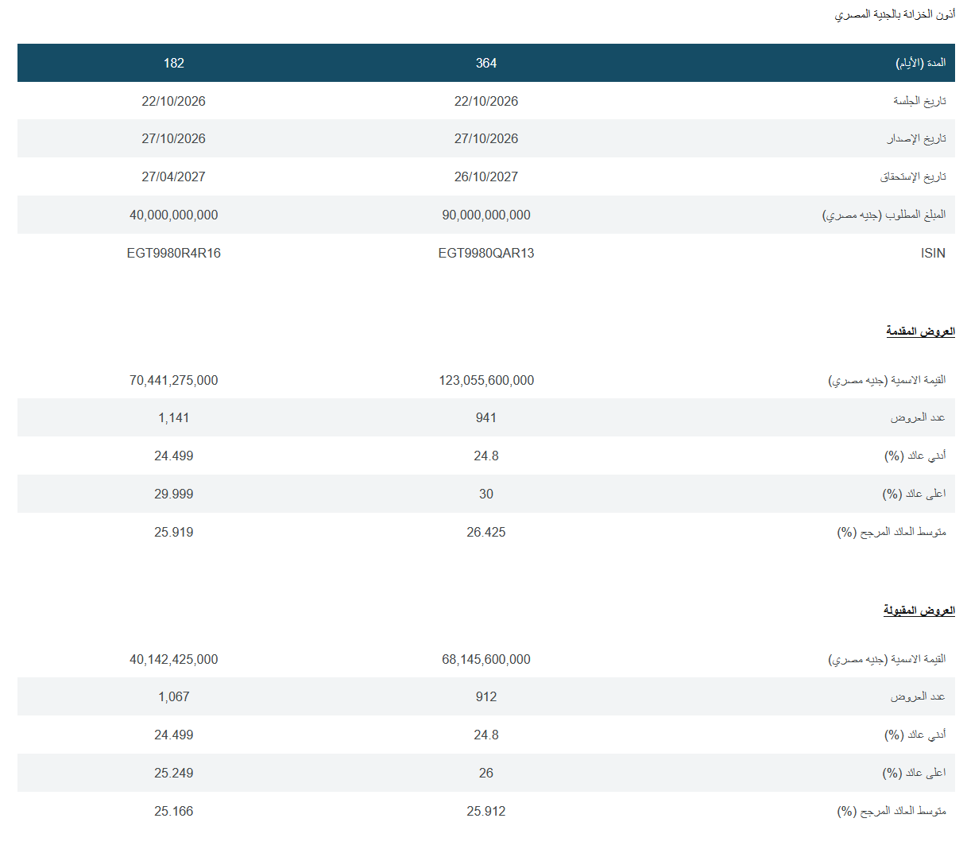Click the bid count 1,141
Image resolution: width=967 pixels, height=857 pixels.
[x=174, y=418]
